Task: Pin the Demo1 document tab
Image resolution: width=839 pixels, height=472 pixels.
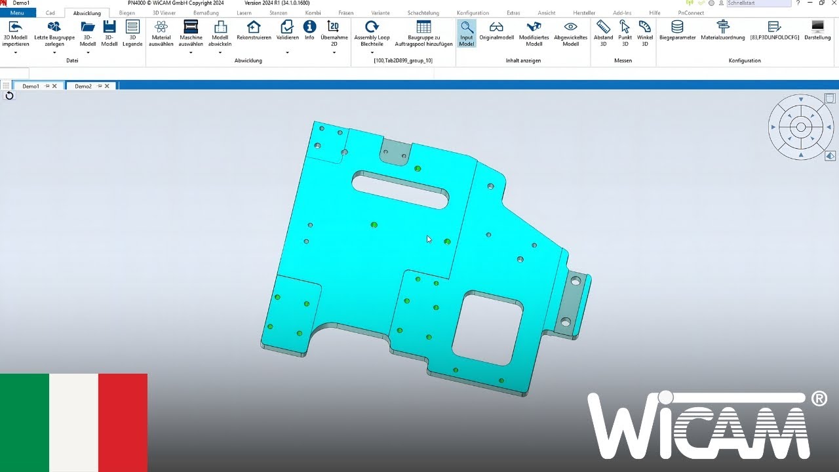Action: (x=47, y=86)
